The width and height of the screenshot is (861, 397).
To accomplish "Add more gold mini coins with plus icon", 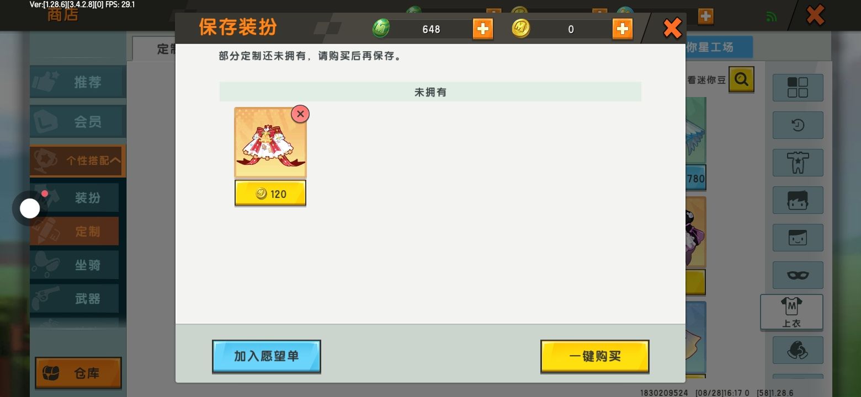I will [623, 29].
